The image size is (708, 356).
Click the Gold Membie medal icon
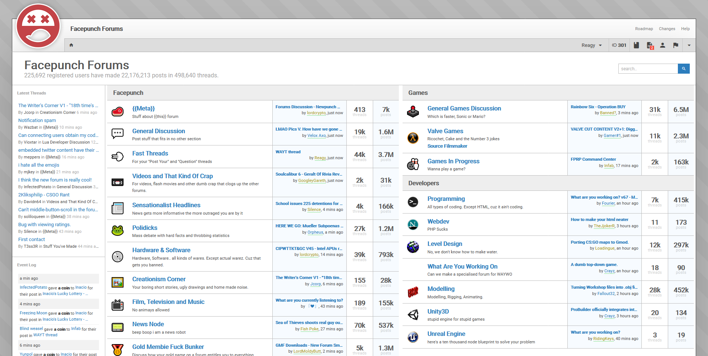118,350
